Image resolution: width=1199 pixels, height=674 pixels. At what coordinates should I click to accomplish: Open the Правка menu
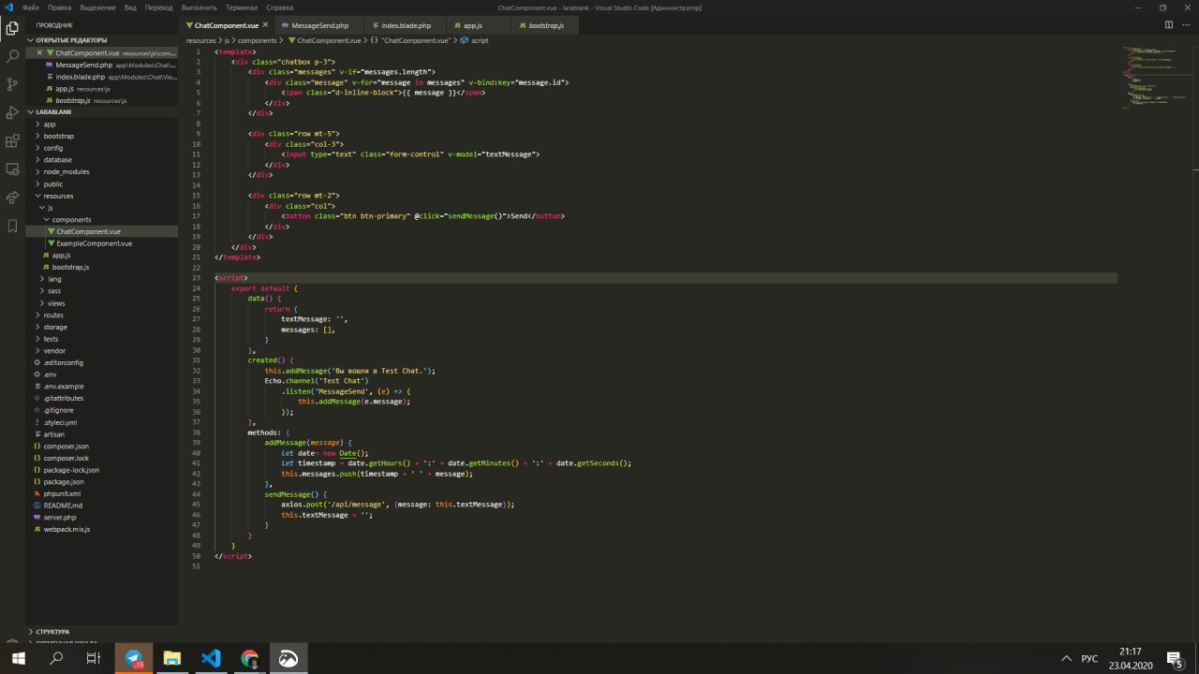tap(59, 7)
